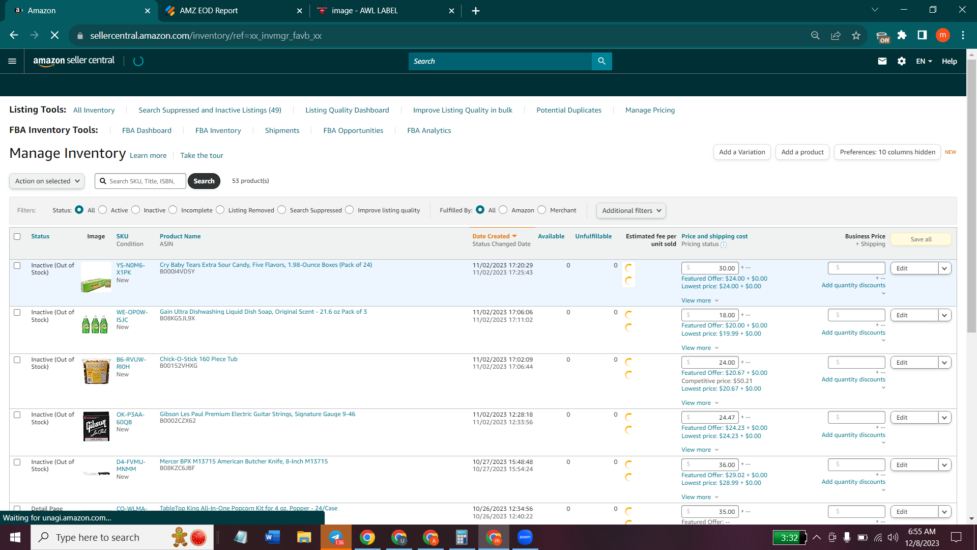The image size is (977, 550).
Task: Open the EN language dropdown
Action: pos(924,61)
